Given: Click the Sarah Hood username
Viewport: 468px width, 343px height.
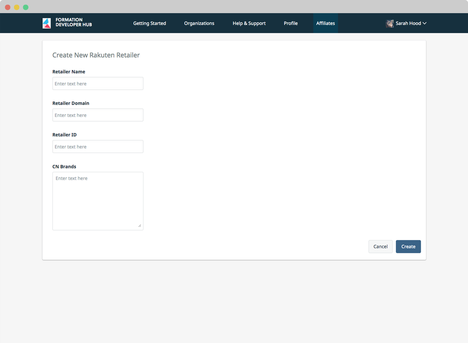Looking at the screenshot, I should pyautogui.click(x=409, y=23).
